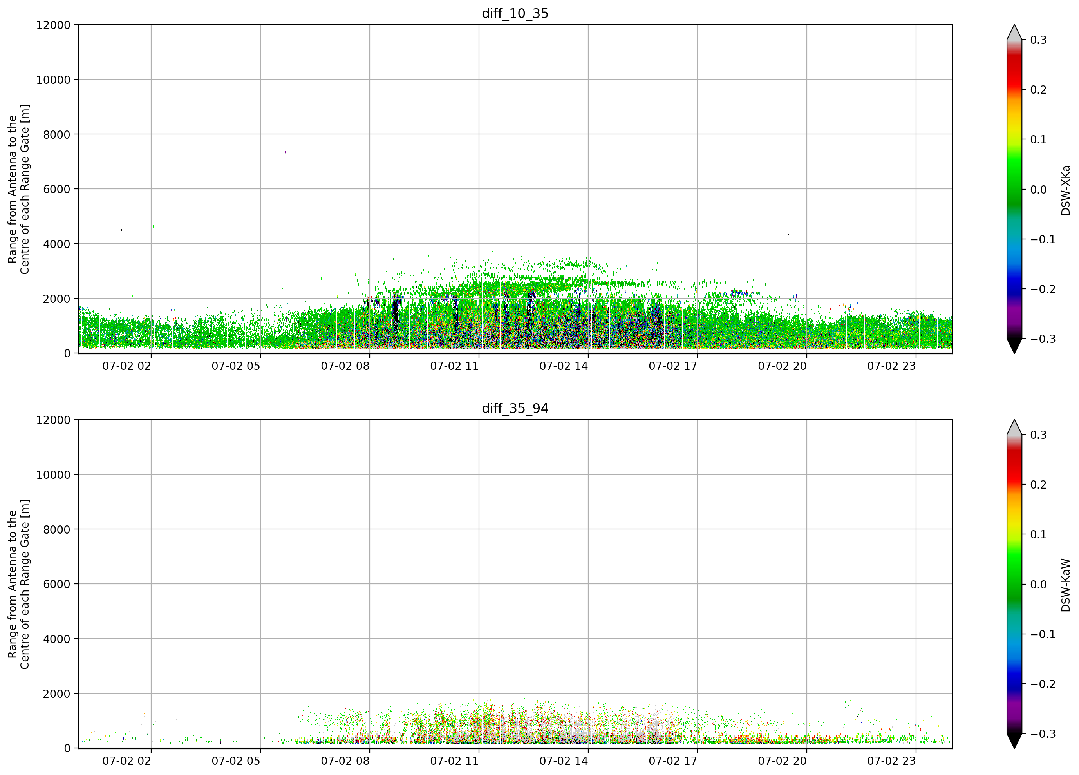
Task: Select the DSW-KaW colorbar label
Action: pos(1066,585)
